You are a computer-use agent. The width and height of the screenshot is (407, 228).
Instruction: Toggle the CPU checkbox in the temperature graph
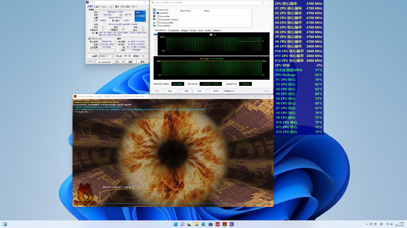coord(211,35)
